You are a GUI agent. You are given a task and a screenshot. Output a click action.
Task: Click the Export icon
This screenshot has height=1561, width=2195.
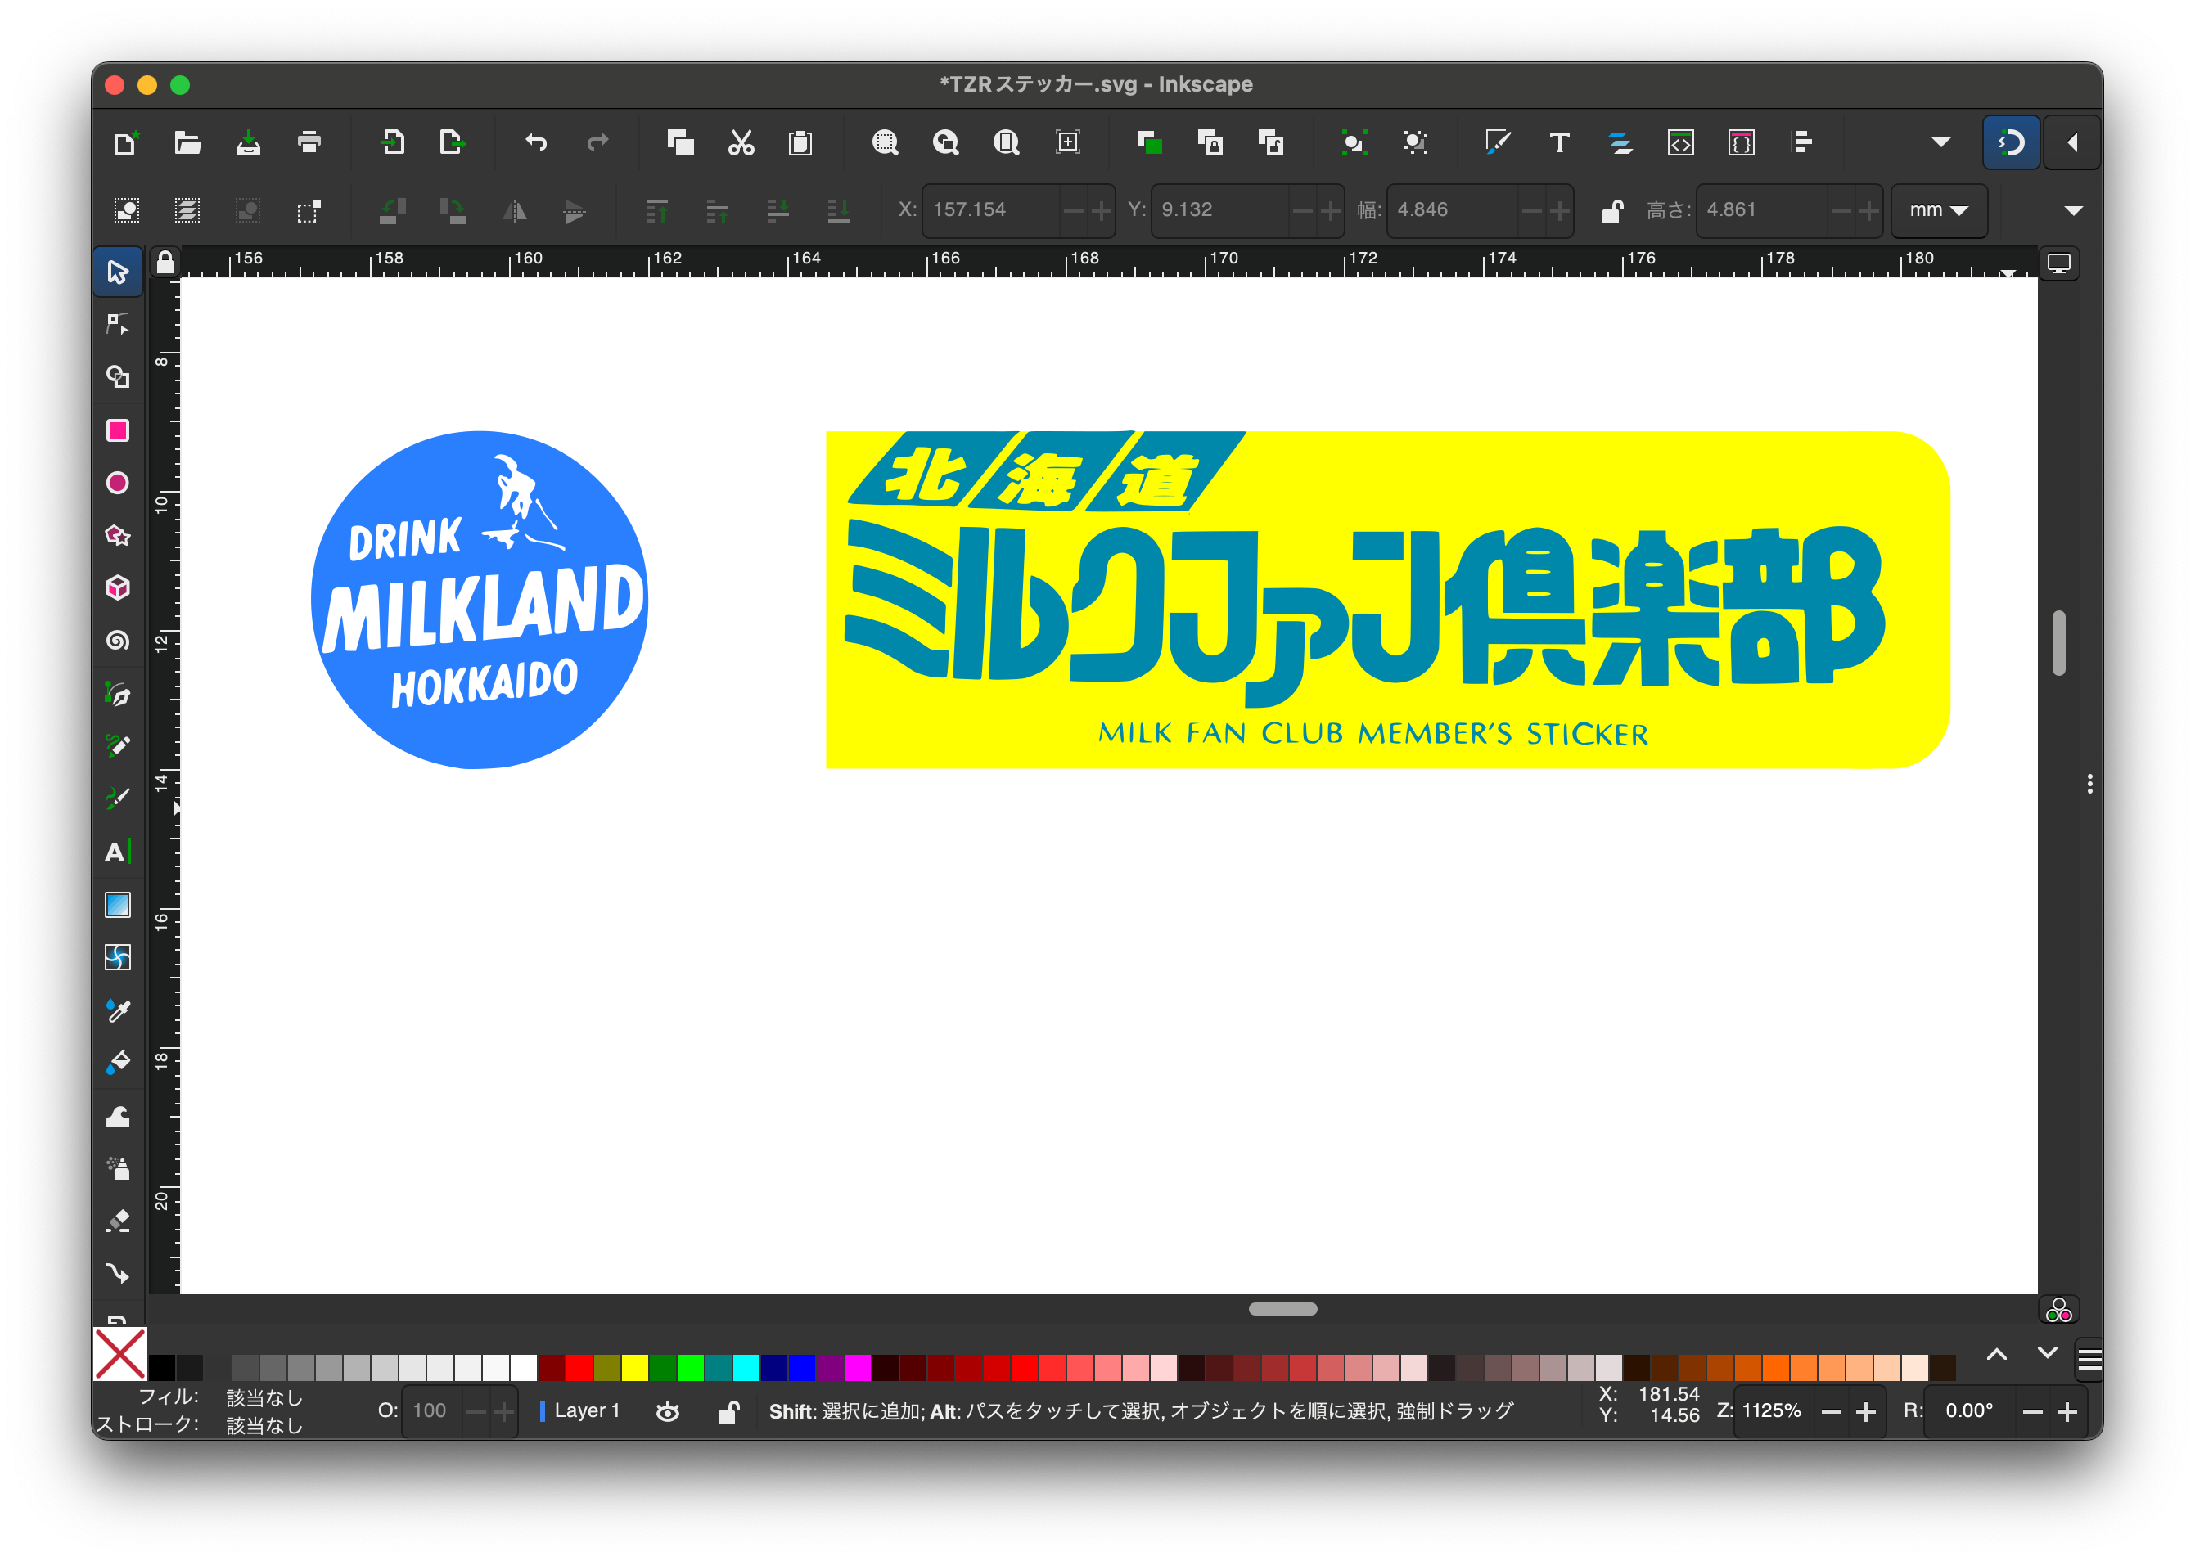(452, 143)
